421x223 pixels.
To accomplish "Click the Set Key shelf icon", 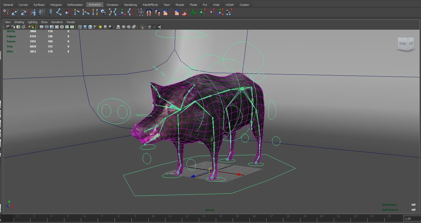I will [x=6, y=12].
